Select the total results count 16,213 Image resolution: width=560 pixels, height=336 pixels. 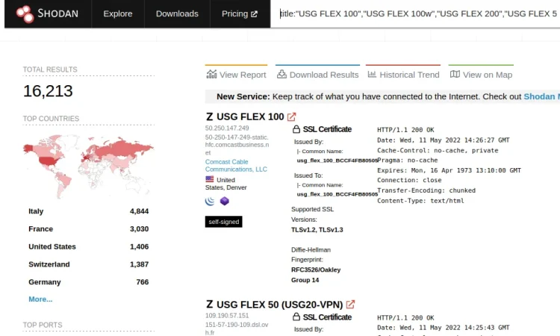pos(48,91)
